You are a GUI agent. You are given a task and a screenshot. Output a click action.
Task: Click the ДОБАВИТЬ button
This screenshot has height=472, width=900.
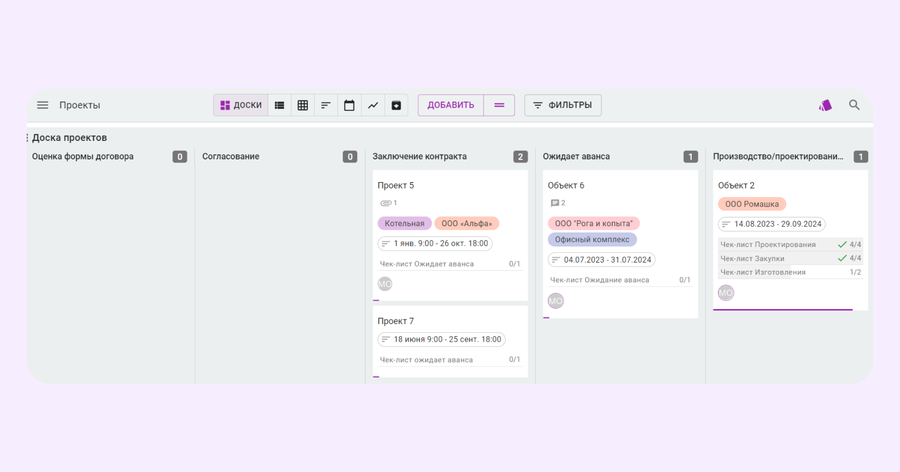tap(451, 105)
